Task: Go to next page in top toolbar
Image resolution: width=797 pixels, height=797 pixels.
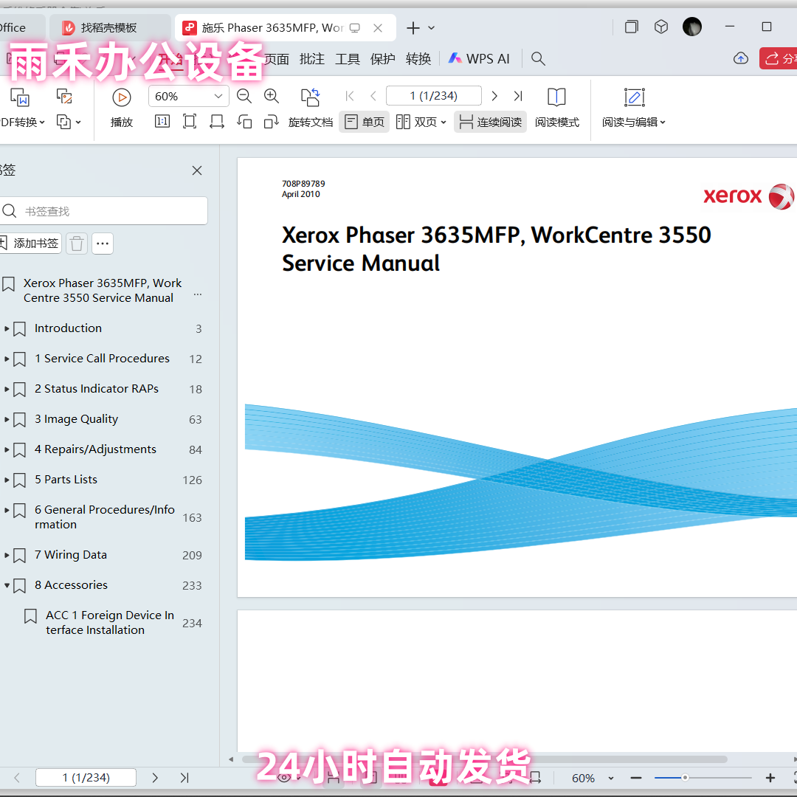Action: (x=494, y=96)
